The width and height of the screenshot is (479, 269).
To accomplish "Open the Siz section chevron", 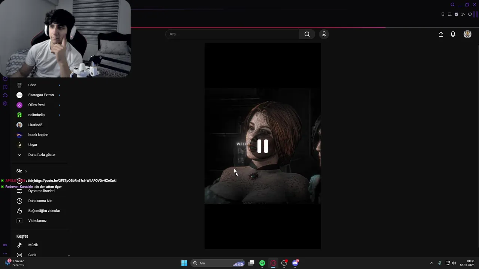I will [x=26, y=171].
